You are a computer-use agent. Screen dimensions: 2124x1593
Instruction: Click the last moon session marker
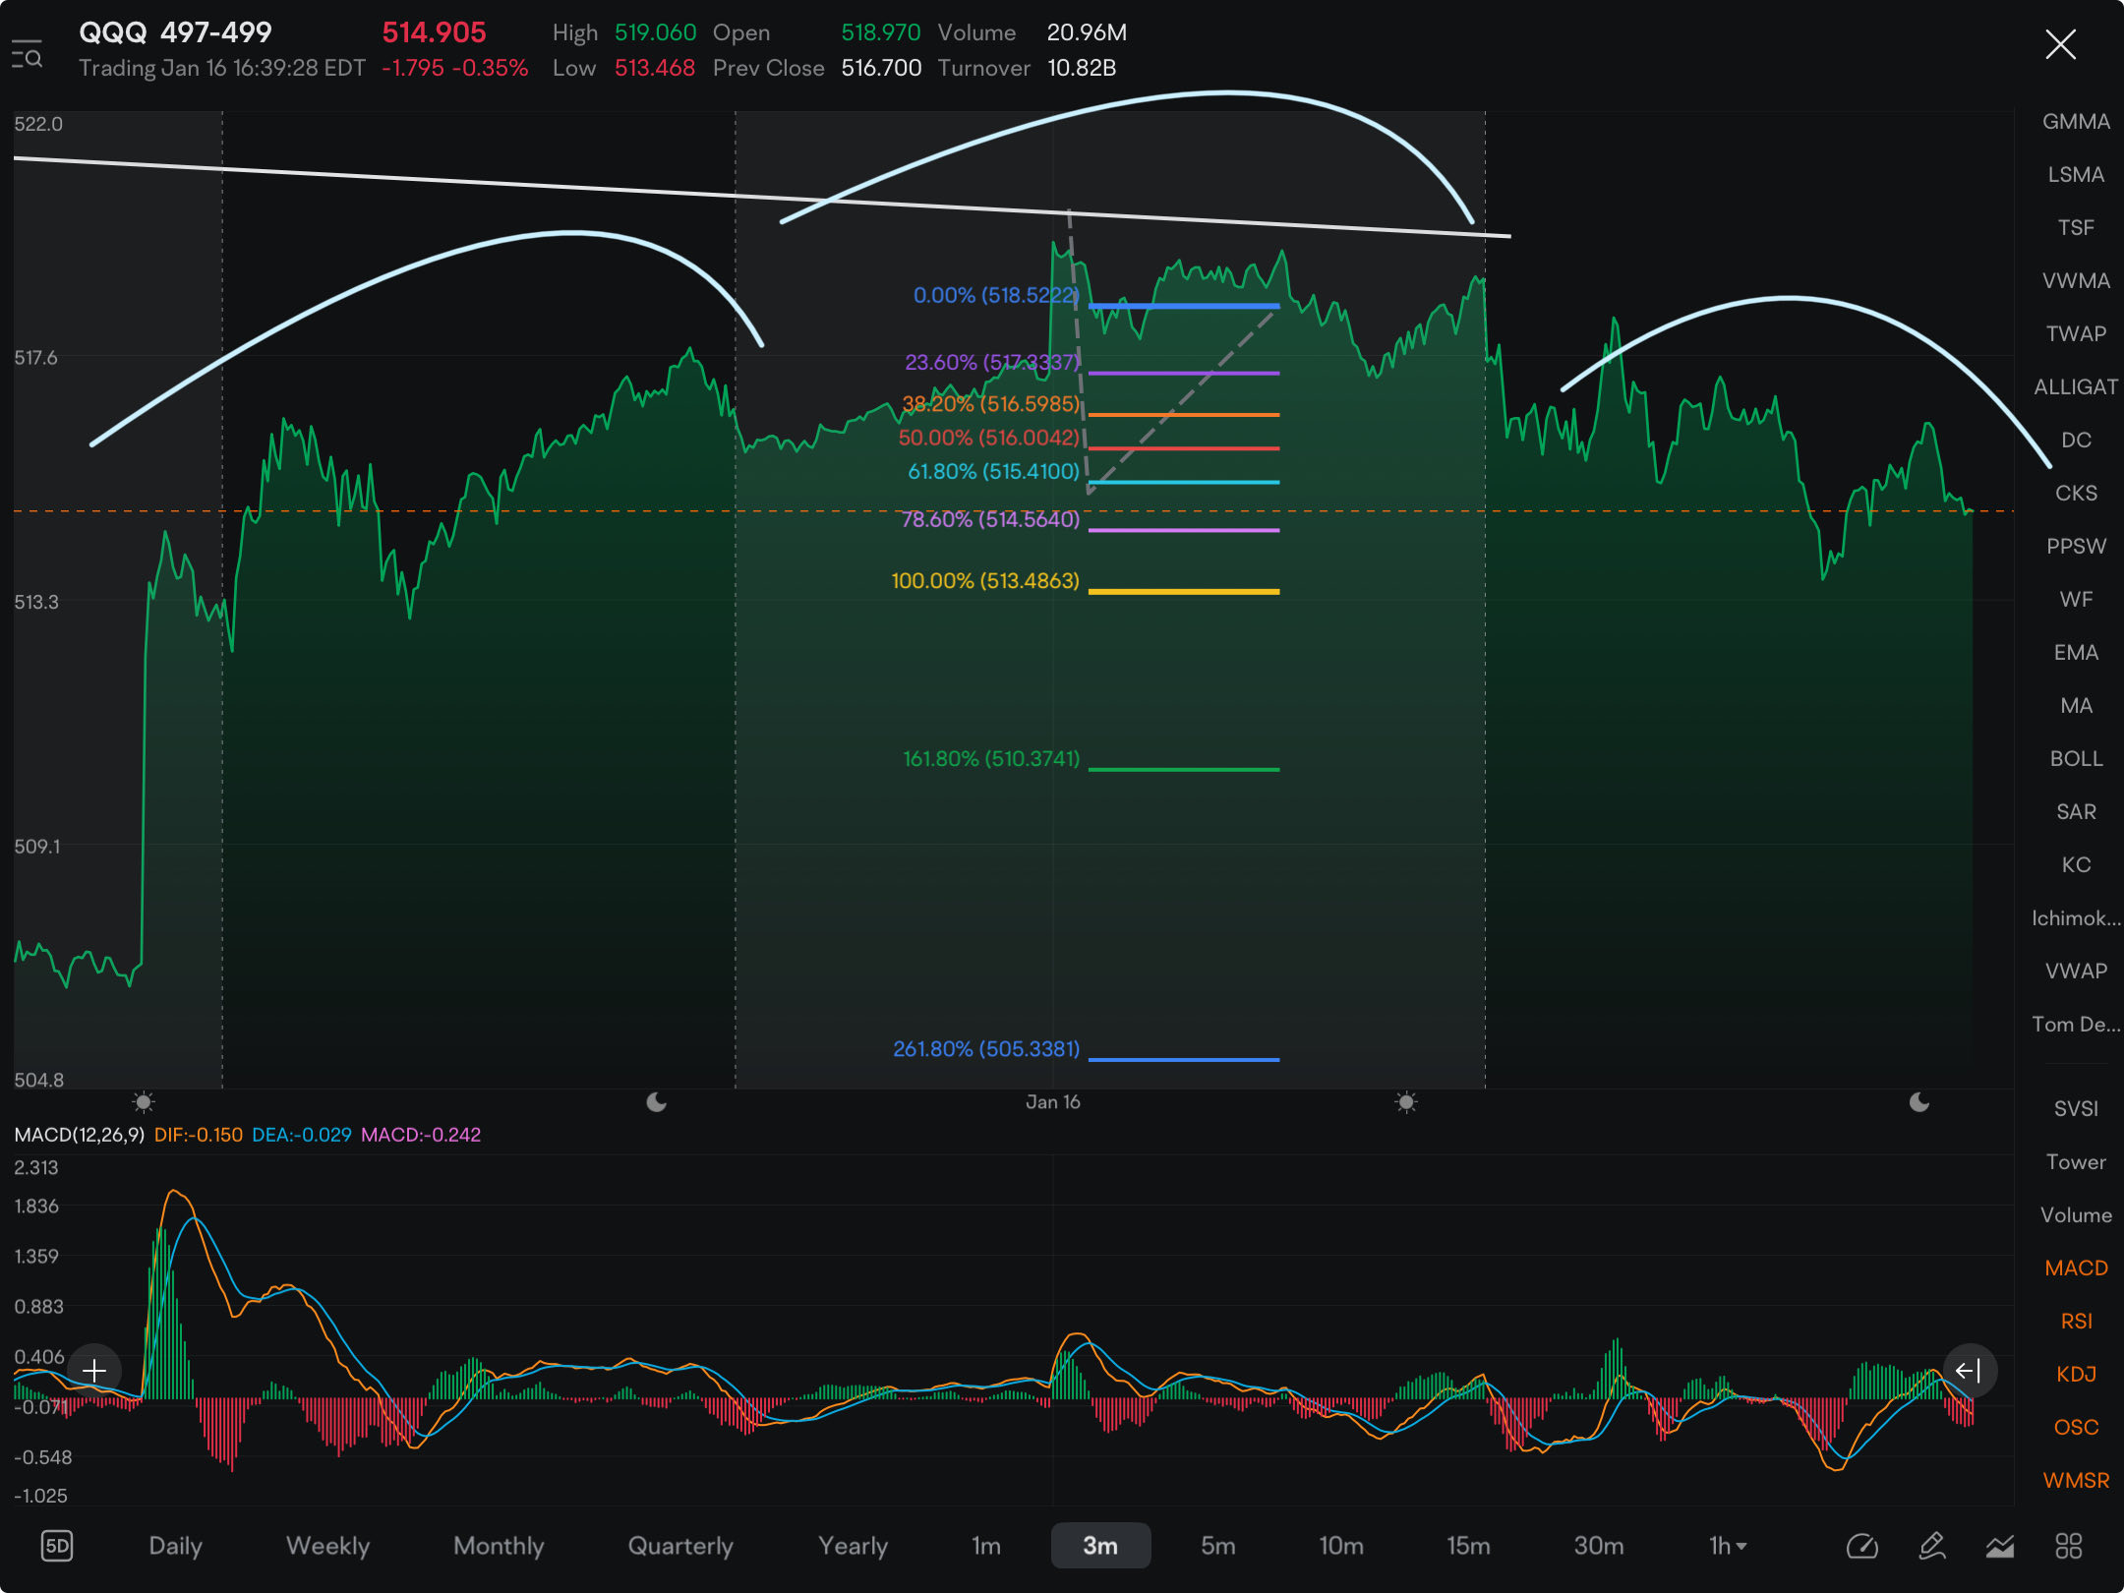coord(1918,1101)
